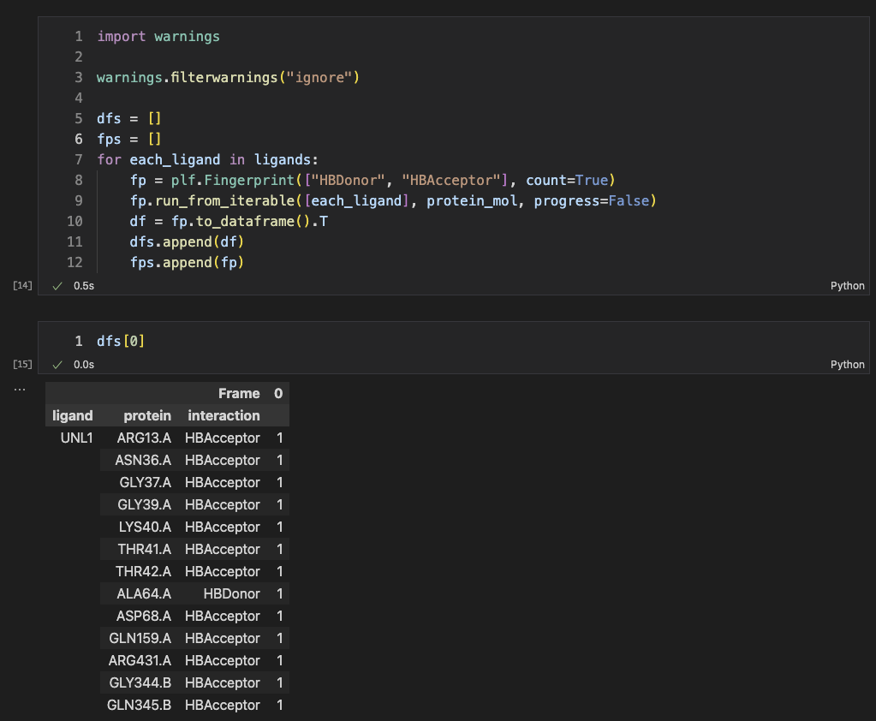Click HBAcceptor in the GLN345.B row
The height and width of the screenshot is (721, 876).
tap(223, 706)
